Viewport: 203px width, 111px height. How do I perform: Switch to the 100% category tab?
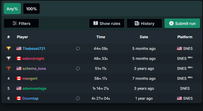point(31,9)
